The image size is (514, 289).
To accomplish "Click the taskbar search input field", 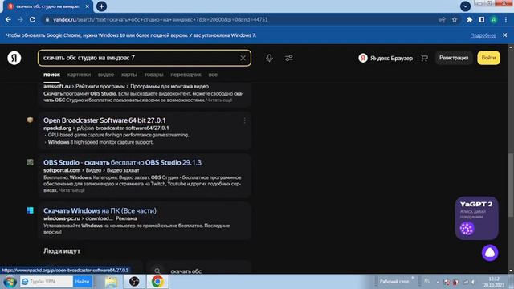I will [47, 282].
